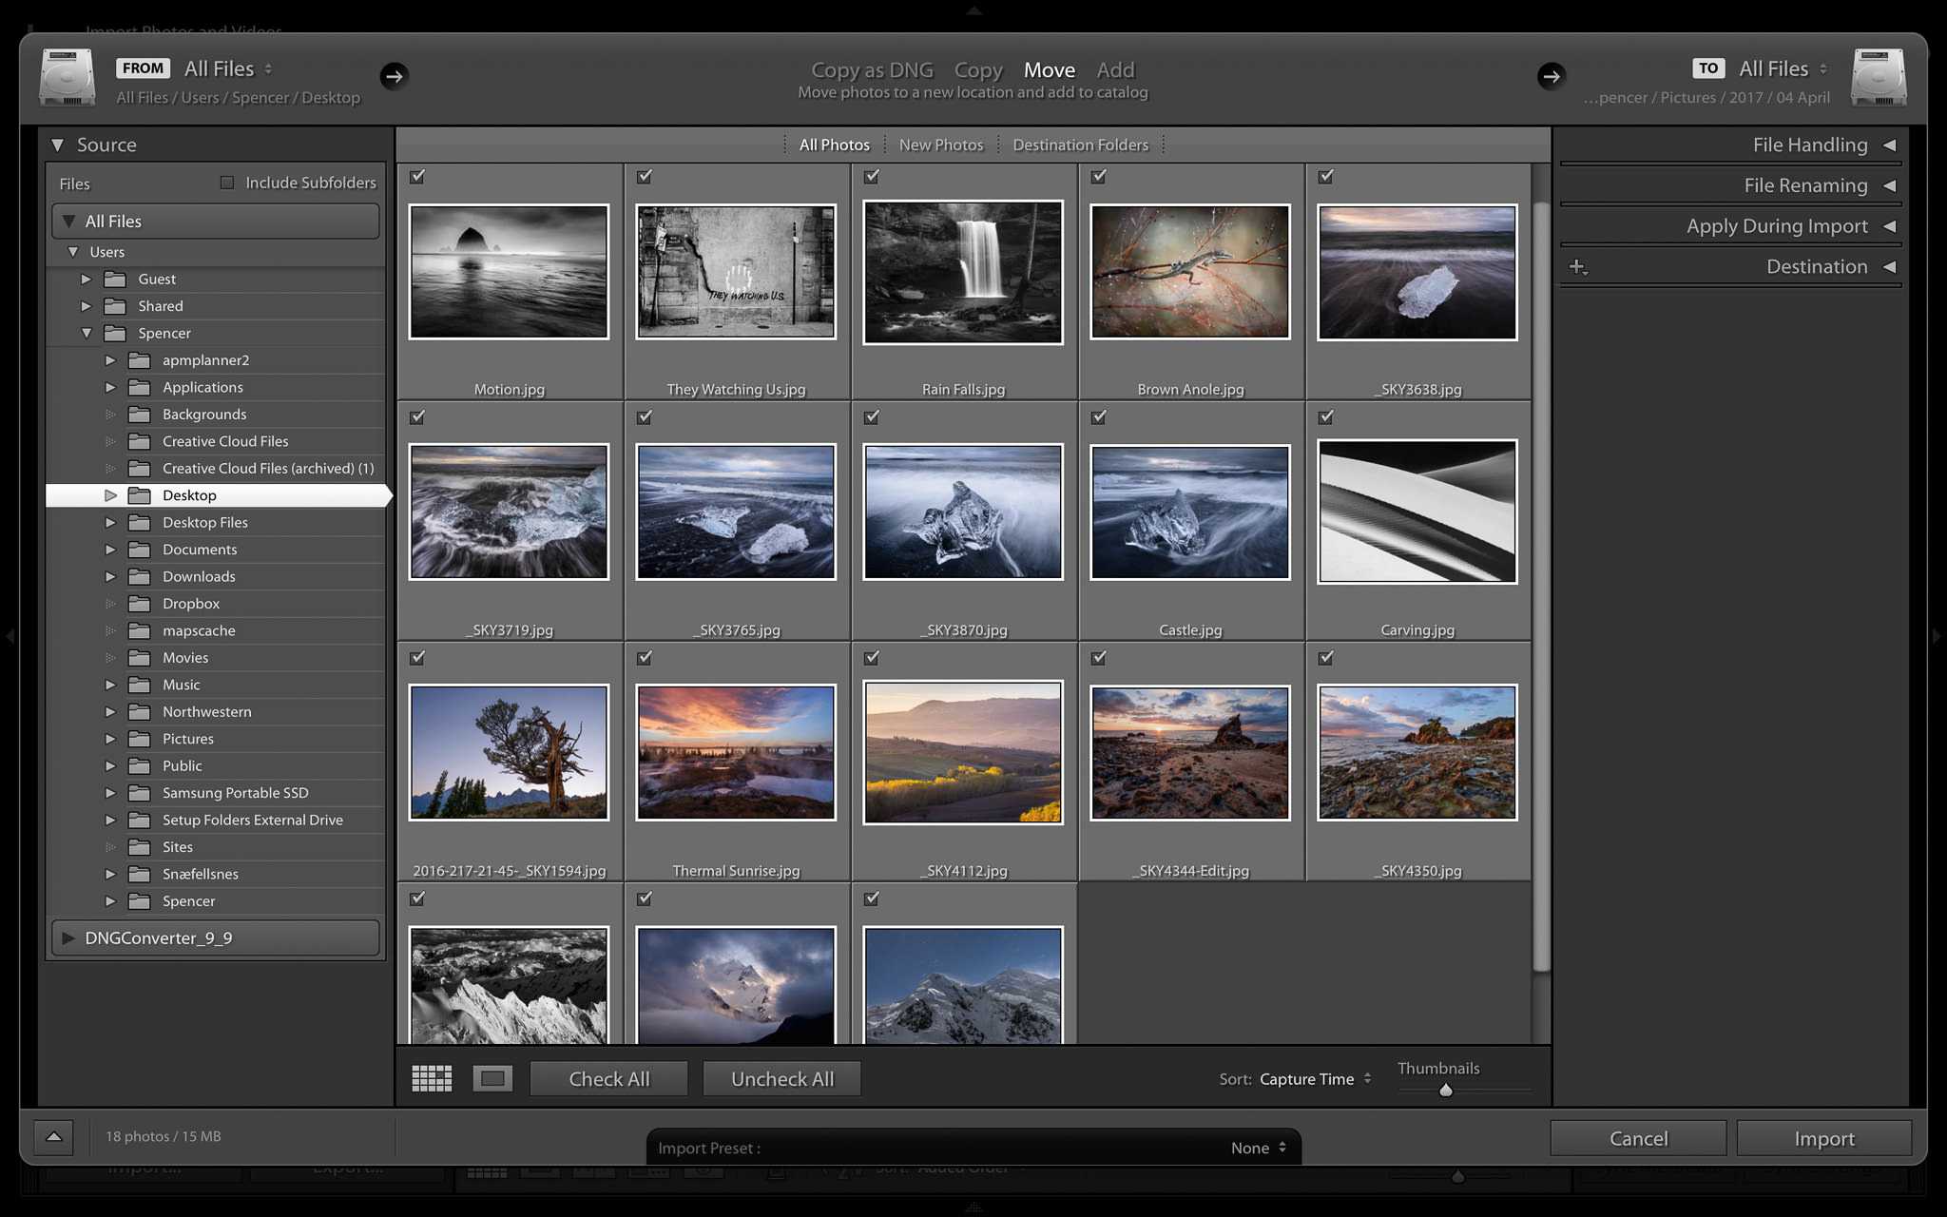This screenshot has height=1217, width=1947.
Task: Select the New Photos tab
Action: click(x=939, y=143)
